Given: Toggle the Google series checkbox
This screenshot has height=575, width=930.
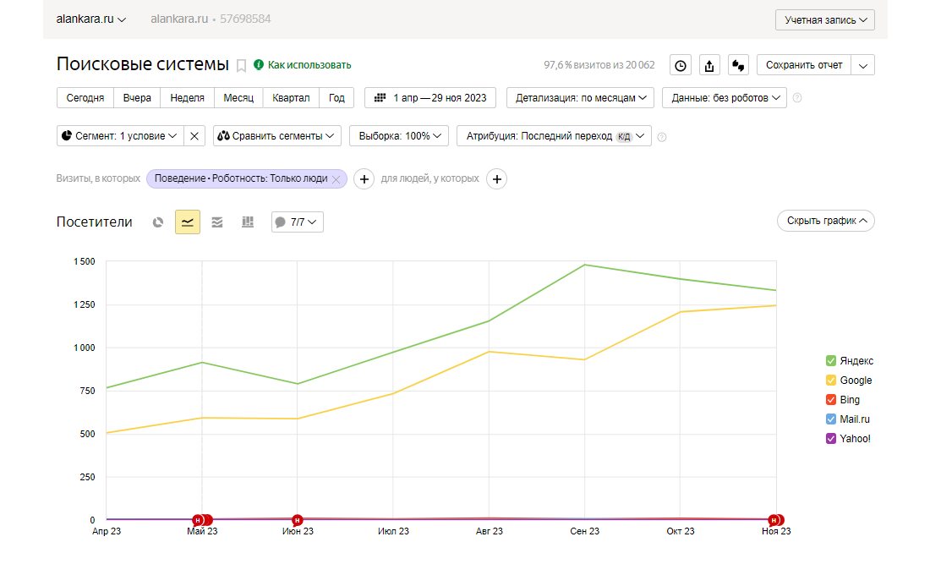Looking at the screenshot, I should (x=831, y=381).
